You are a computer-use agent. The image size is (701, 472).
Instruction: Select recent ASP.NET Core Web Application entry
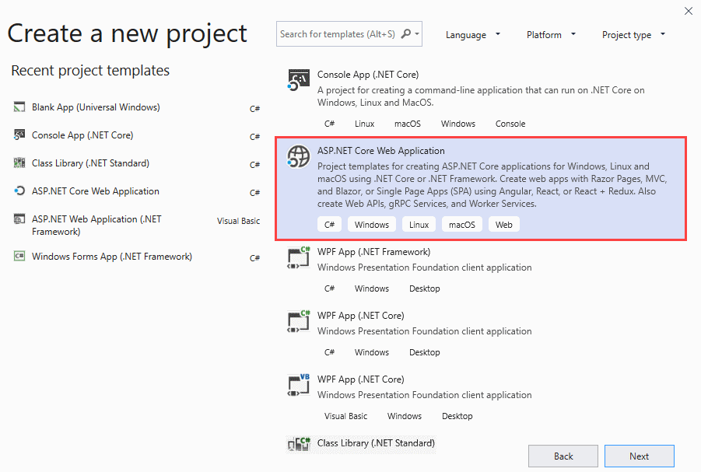[x=137, y=191]
